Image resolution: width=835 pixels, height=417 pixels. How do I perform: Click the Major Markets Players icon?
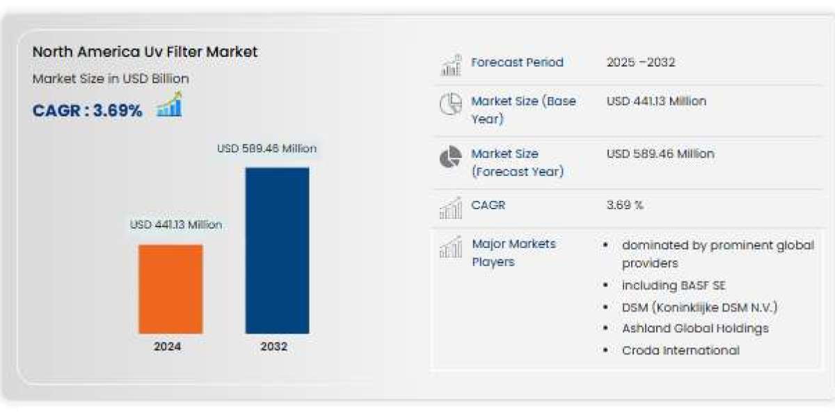pyautogui.click(x=450, y=247)
